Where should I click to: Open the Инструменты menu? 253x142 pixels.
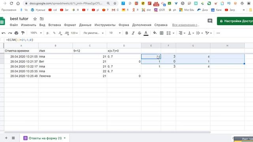105,25
